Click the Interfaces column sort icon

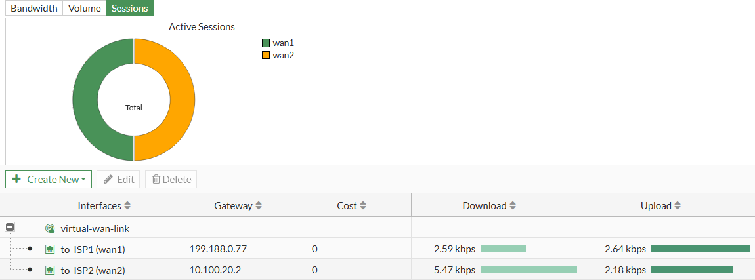127,206
